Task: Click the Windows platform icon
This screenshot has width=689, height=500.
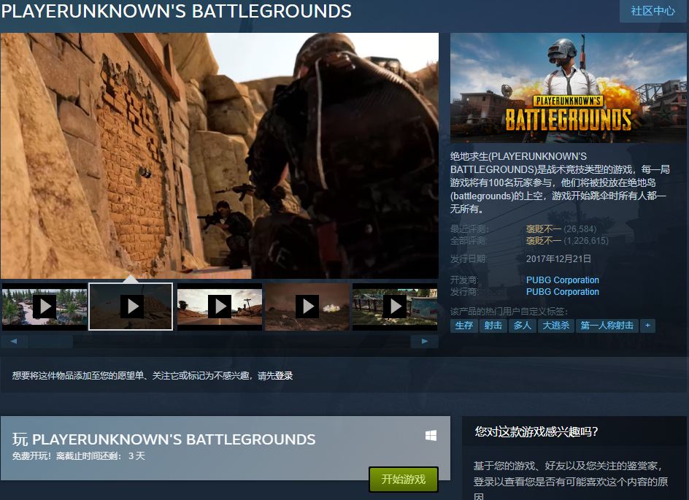Action: 431,436
